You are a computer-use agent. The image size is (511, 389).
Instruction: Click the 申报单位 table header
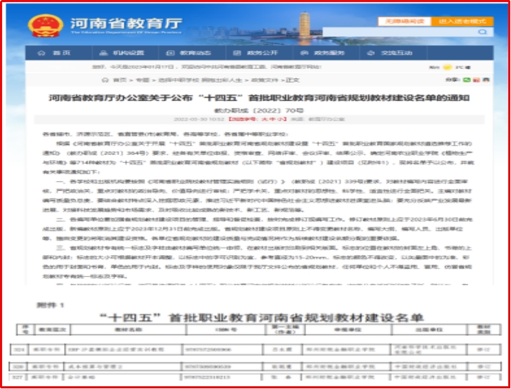[x=348, y=330]
